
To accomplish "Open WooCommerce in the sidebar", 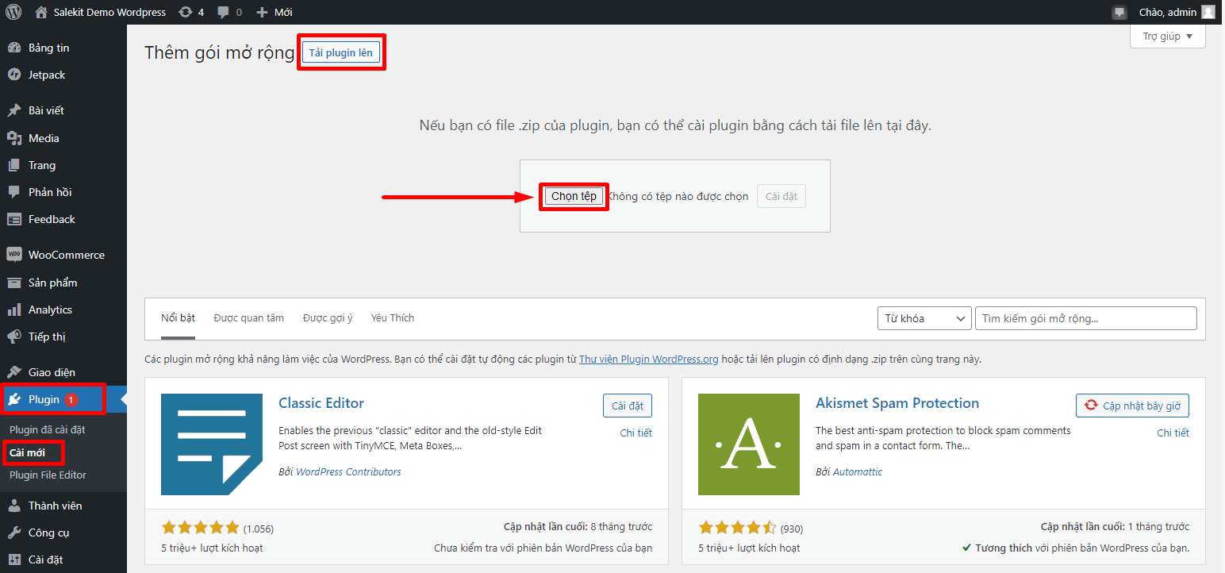I will pyautogui.click(x=66, y=255).
